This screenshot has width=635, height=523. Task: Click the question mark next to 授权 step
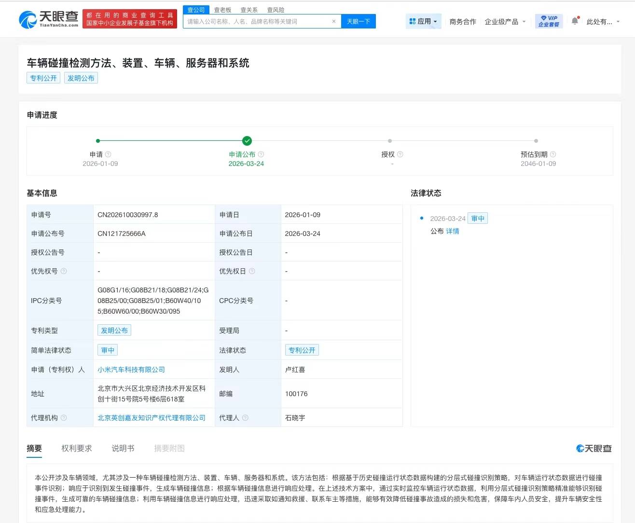click(x=401, y=154)
